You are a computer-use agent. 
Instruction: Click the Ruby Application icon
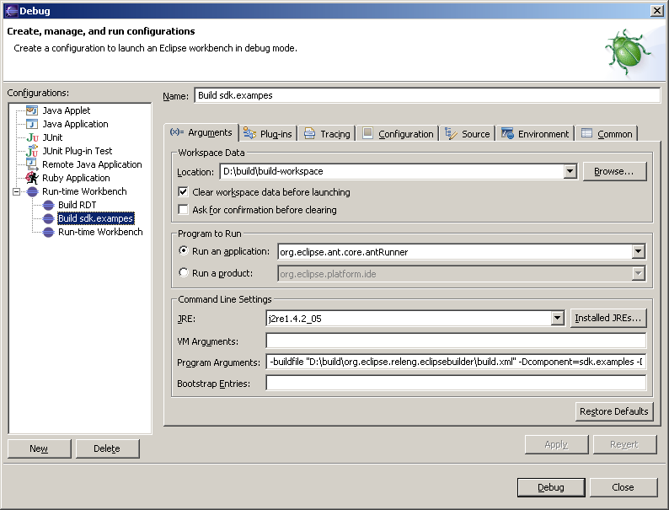(32, 178)
